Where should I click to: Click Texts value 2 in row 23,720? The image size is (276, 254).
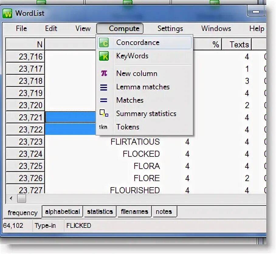(247, 105)
